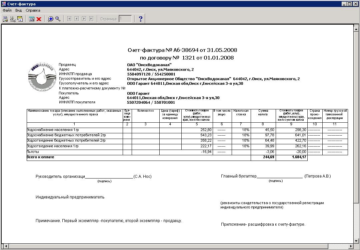Go to the first page
Screen dimensions: 360x250
click(x=69, y=19)
